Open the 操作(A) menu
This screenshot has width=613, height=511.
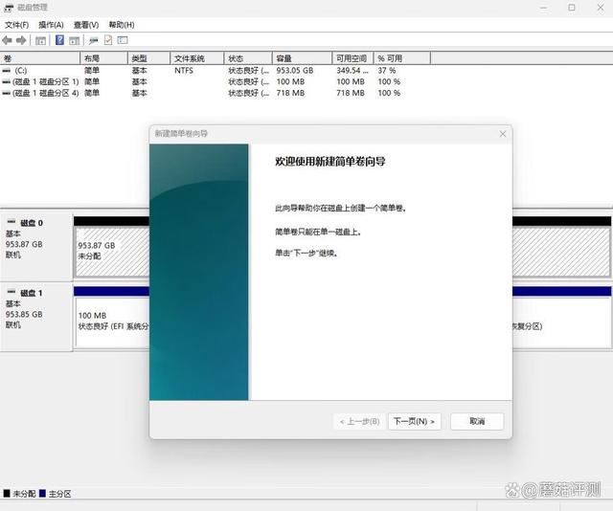[x=51, y=24]
